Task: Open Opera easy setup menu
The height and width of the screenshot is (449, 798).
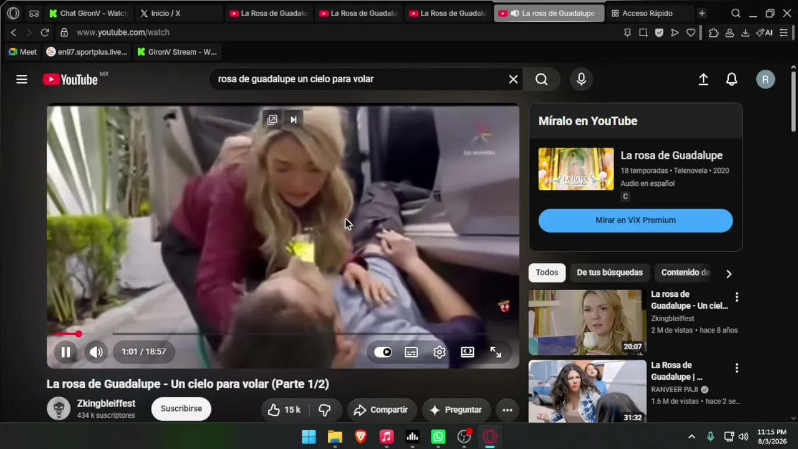Action: click(x=784, y=32)
